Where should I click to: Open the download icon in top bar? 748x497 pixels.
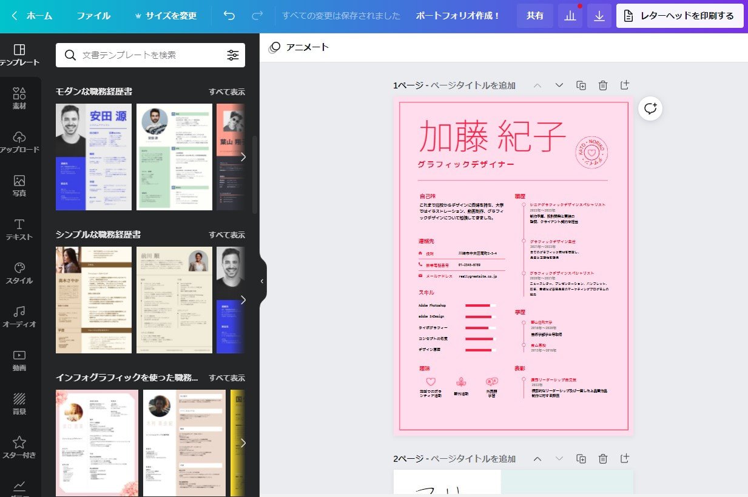pos(599,16)
